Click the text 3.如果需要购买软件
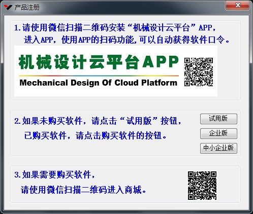 (x=55, y=174)
